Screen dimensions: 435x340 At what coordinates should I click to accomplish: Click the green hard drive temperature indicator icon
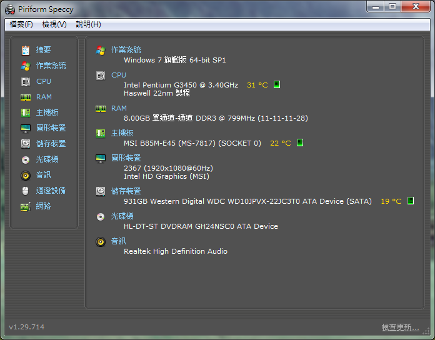pyautogui.click(x=411, y=201)
